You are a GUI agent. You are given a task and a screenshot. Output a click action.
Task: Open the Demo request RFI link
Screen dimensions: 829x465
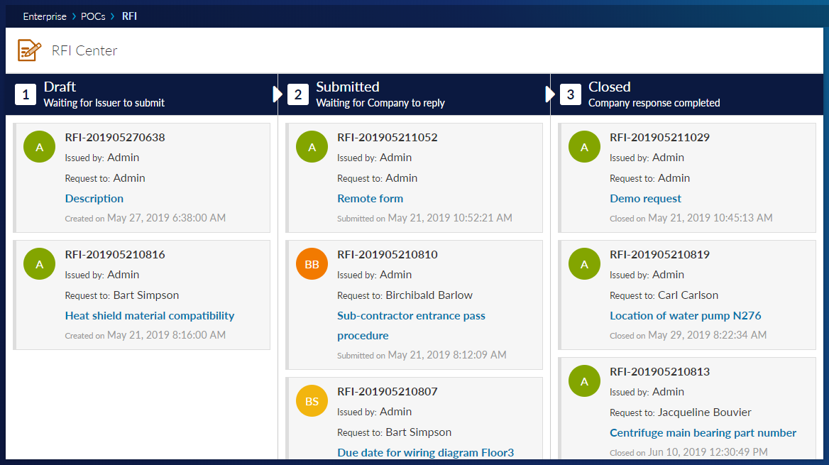coord(645,199)
